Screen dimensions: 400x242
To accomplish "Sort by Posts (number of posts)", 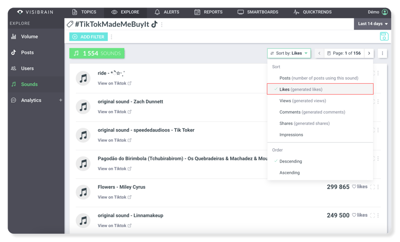I will [x=320, y=78].
